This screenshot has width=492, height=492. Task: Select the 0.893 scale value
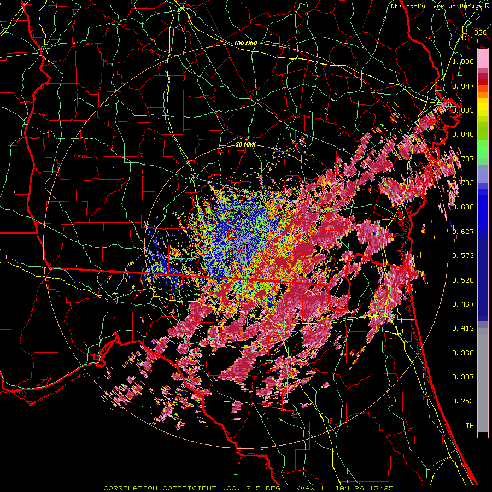pos(463,110)
